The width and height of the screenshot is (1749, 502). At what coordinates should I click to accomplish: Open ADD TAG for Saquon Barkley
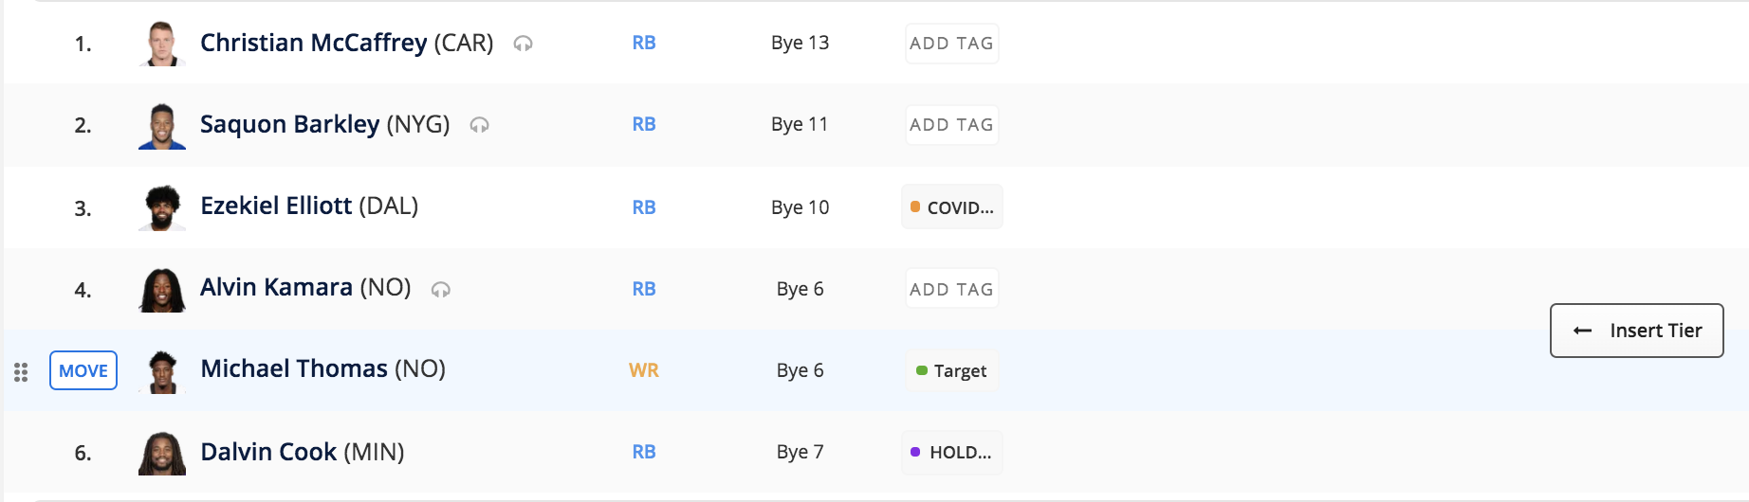[x=951, y=125]
